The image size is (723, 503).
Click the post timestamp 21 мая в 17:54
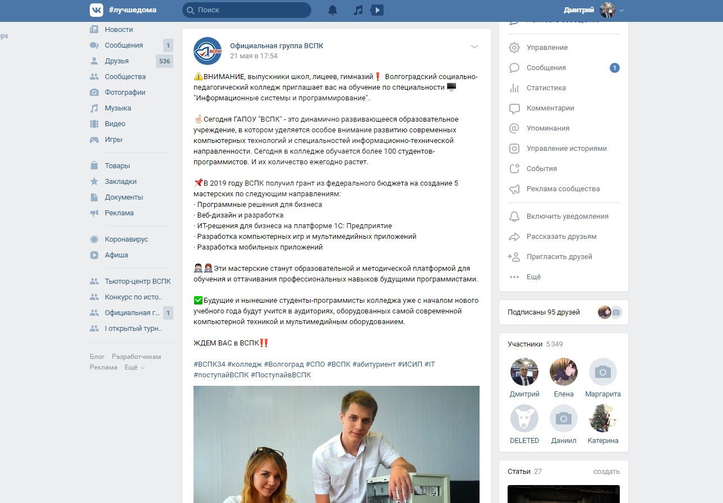pos(254,56)
